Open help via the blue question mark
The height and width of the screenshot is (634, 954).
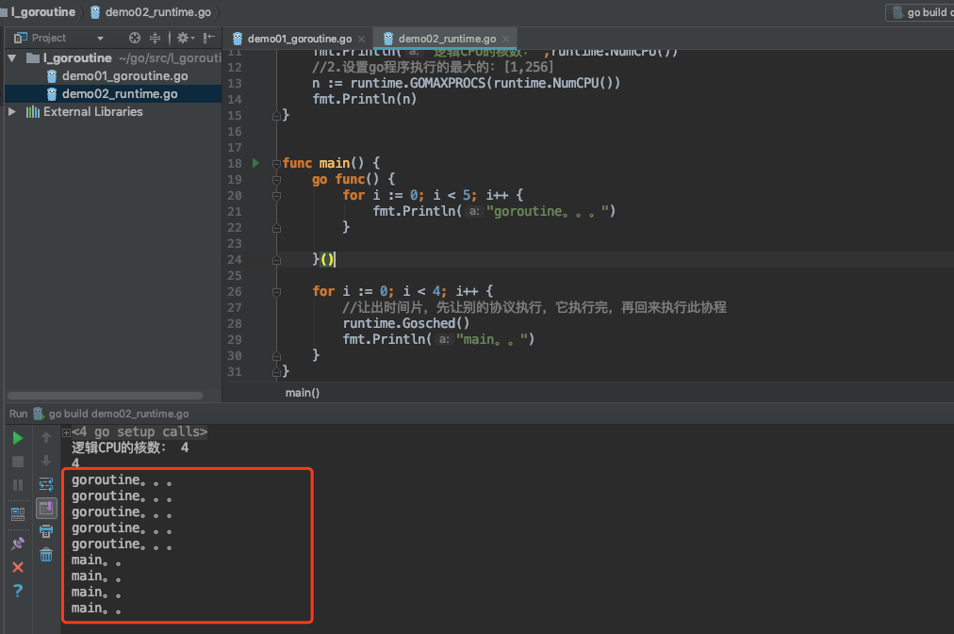pyautogui.click(x=18, y=591)
